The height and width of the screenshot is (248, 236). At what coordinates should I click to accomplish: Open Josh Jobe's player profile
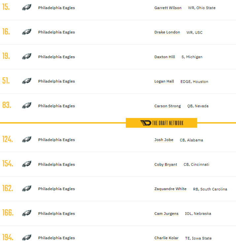tap(164, 140)
